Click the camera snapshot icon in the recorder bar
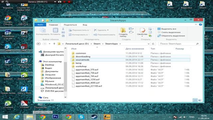This screenshot has width=213, height=120. click(60, 2)
